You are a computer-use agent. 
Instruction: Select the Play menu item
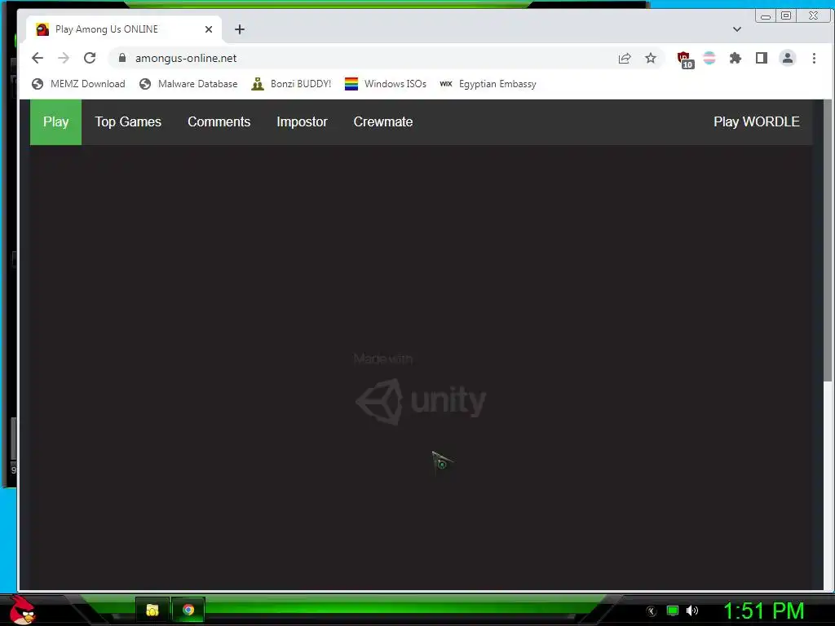pyautogui.click(x=55, y=122)
